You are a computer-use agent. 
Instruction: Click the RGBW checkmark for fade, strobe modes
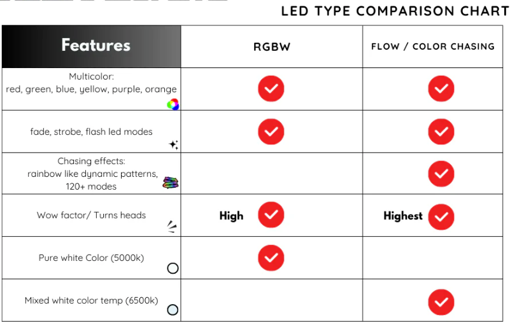[271, 132]
